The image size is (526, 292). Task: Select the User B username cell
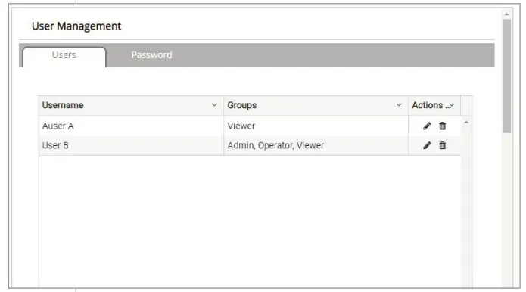(131, 145)
